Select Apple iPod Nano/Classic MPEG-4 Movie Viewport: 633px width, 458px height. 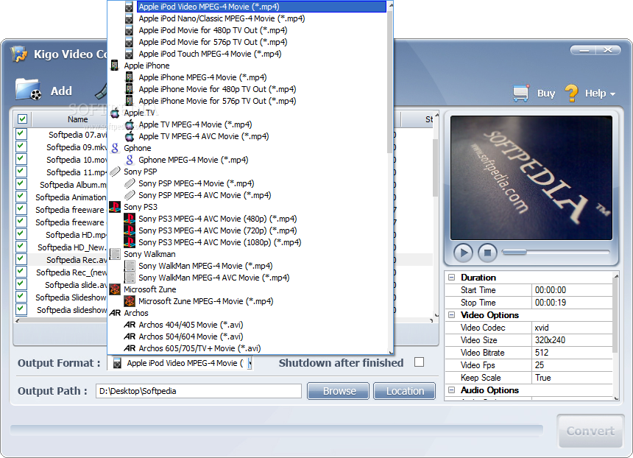coord(222,18)
